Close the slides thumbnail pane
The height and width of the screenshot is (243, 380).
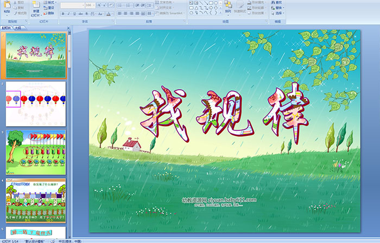[69, 27]
